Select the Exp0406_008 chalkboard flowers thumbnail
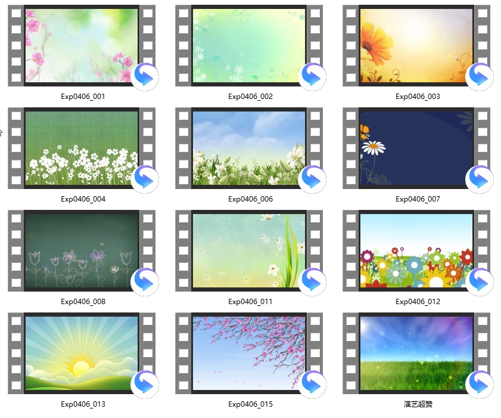 (x=82, y=250)
